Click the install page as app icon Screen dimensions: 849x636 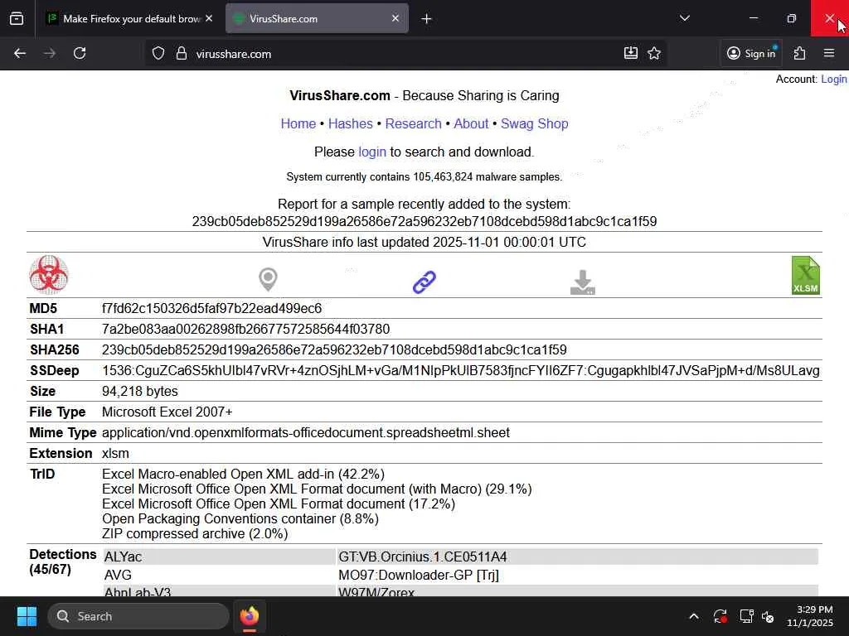631,53
